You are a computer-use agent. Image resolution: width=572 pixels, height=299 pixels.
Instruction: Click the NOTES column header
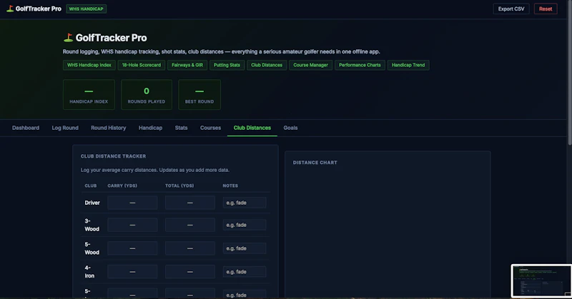point(230,186)
